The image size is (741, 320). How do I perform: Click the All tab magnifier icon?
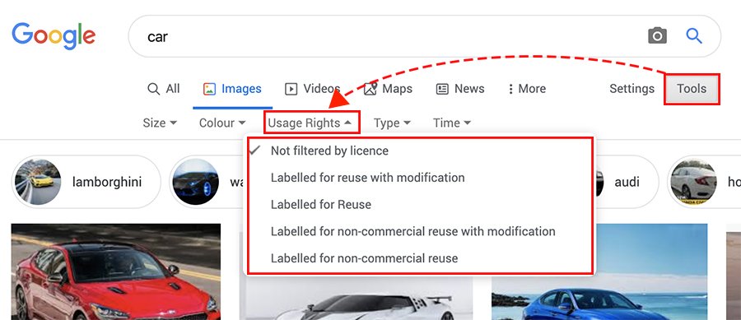(x=154, y=89)
